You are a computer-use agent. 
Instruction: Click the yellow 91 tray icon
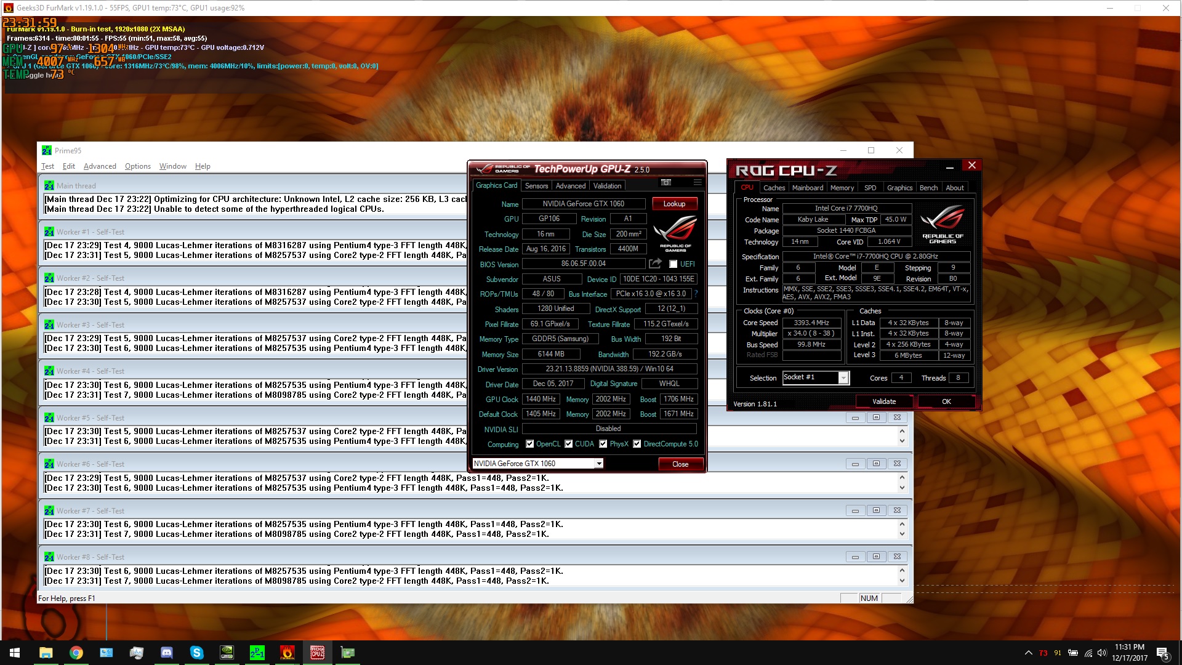[x=1058, y=653]
